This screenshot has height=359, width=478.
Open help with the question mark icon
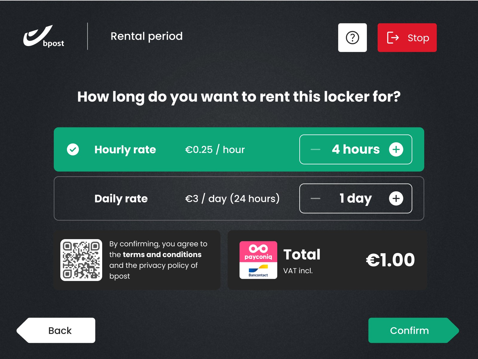(x=352, y=38)
